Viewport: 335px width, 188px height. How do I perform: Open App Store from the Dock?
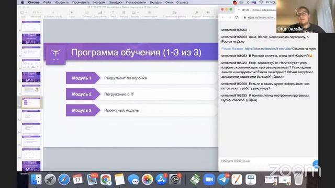161,180
